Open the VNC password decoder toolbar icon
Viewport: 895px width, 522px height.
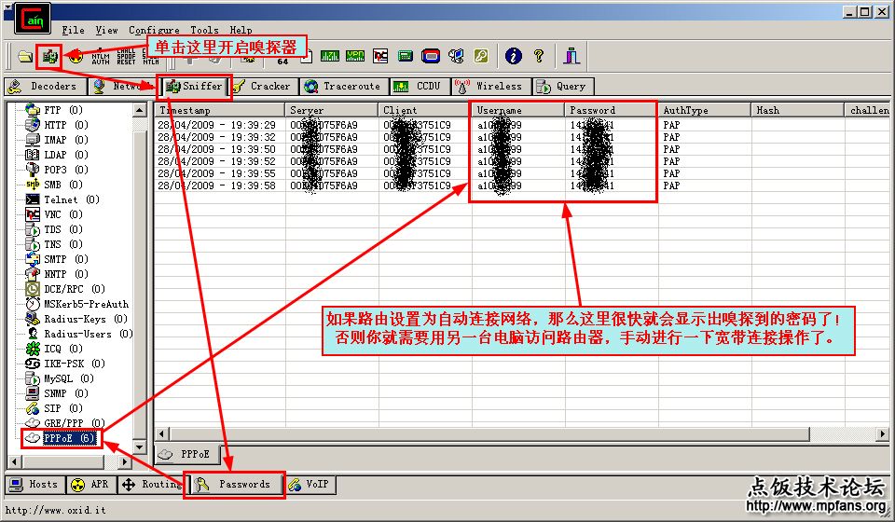click(x=380, y=56)
